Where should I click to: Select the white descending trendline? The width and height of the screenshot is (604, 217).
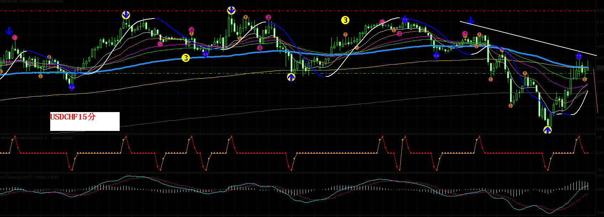click(528, 38)
